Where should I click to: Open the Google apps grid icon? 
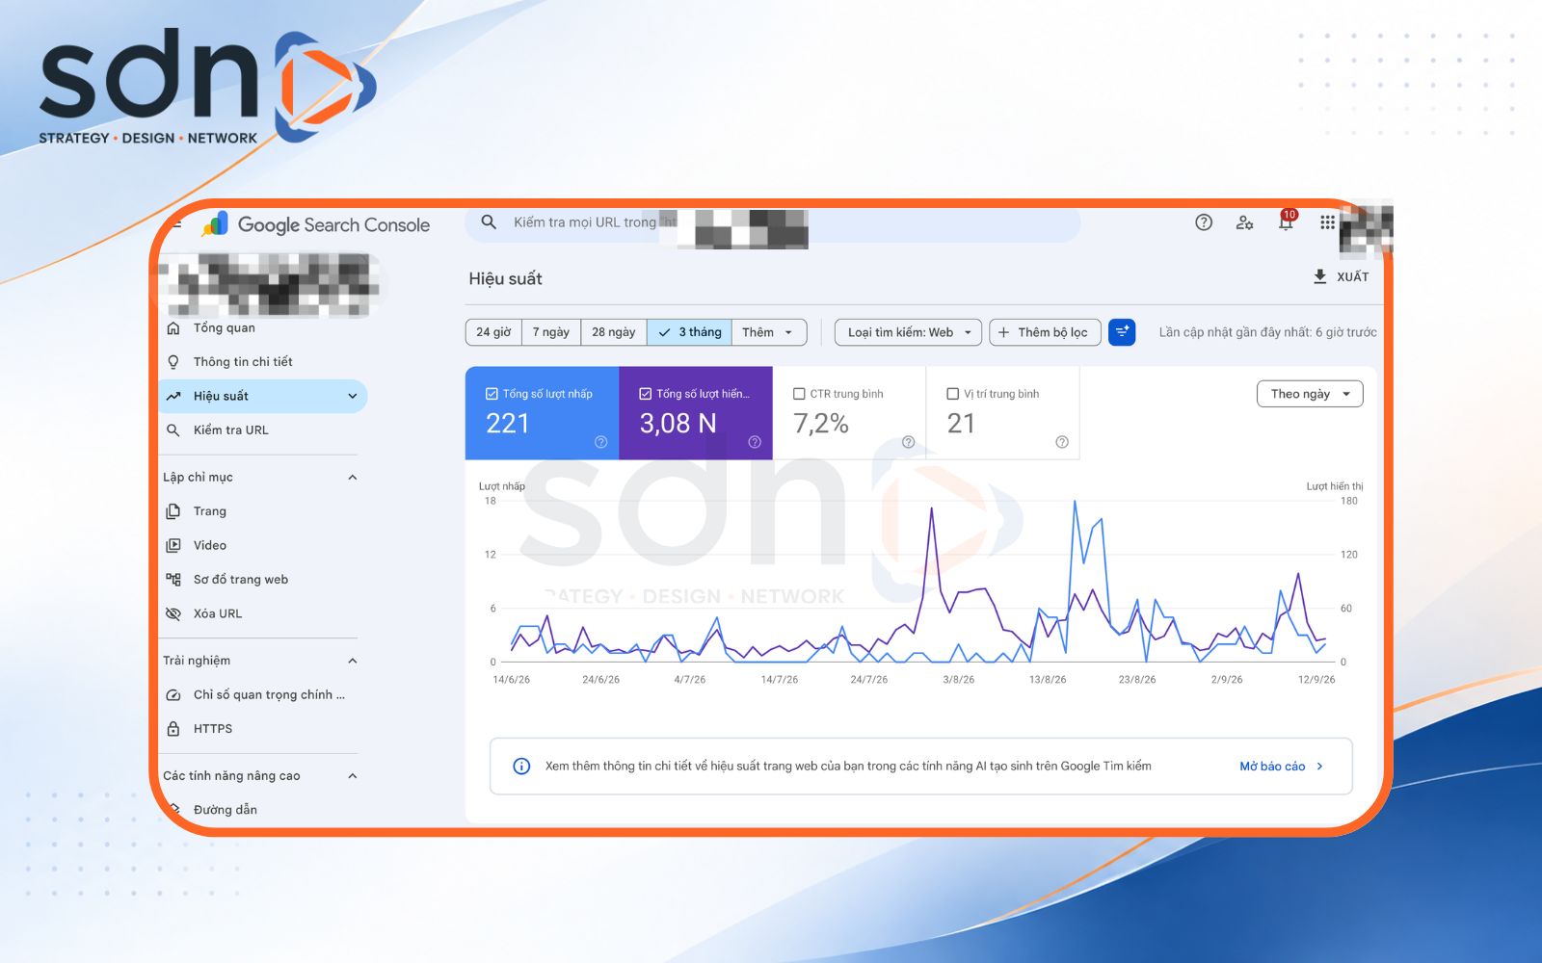pyautogui.click(x=1327, y=222)
